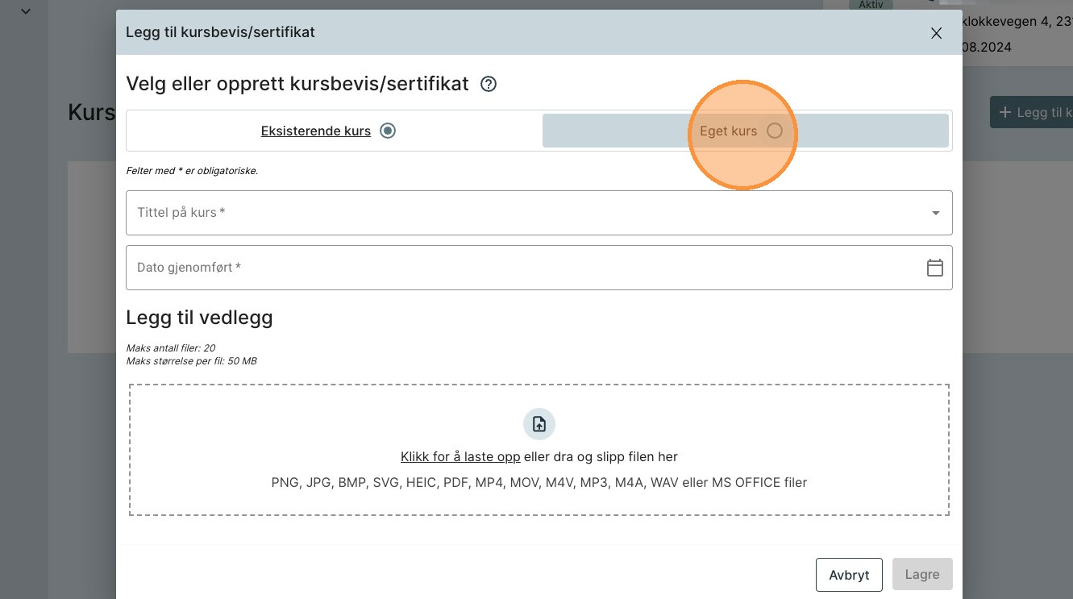Open the Tittel på kurs combo box

point(524,213)
